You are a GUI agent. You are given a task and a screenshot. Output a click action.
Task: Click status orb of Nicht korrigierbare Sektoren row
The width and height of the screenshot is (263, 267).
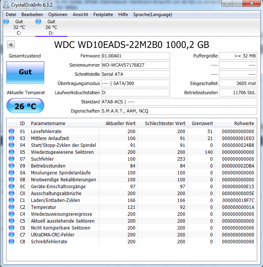(11, 228)
